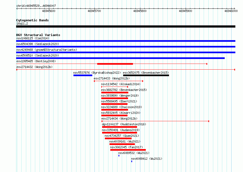Open the esv2714432 (Wong2012b) label
The image size is (243, 172).
[34, 67]
